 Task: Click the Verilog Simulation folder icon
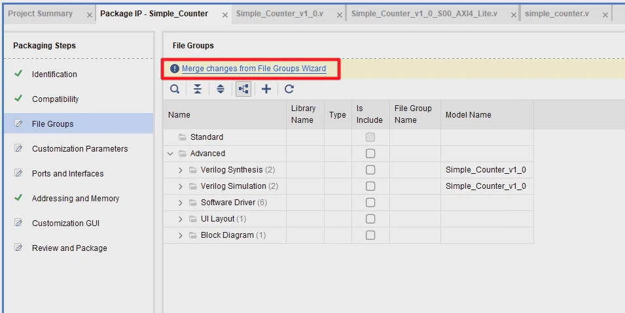point(193,186)
